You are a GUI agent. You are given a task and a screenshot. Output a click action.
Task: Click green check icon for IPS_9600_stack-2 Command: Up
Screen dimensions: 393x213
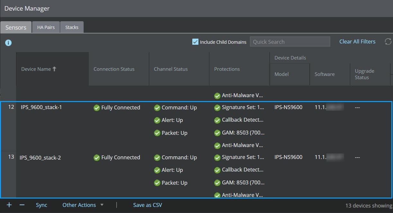coord(157,158)
